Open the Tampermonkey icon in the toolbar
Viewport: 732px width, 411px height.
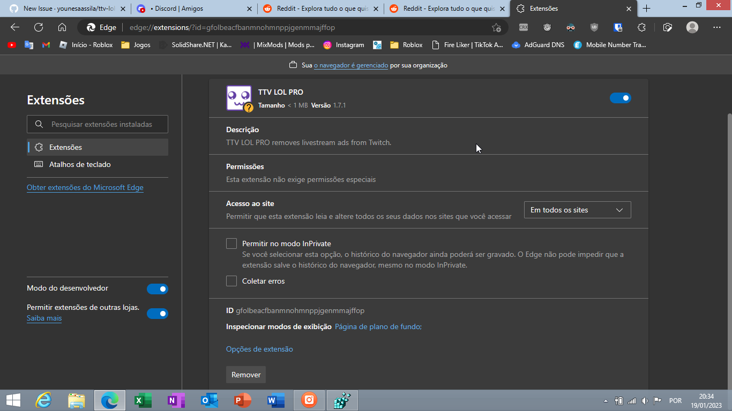[x=547, y=28]
